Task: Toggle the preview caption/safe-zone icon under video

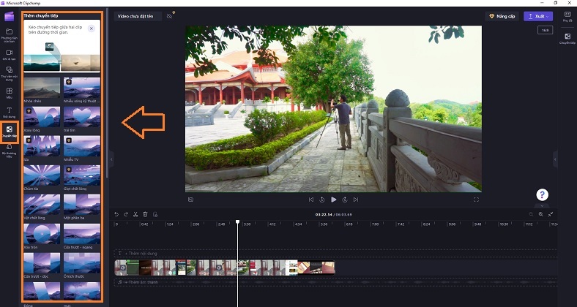Action: (x=190, y=200)
